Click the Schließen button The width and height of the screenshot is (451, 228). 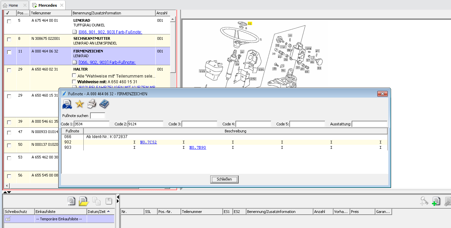click(x=224, y=180)
